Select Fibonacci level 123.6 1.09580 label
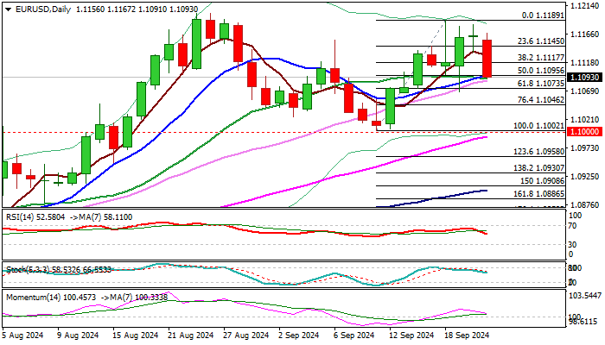Screen dimensions: 605x345 pyautogui.click(x=539, y=152)
